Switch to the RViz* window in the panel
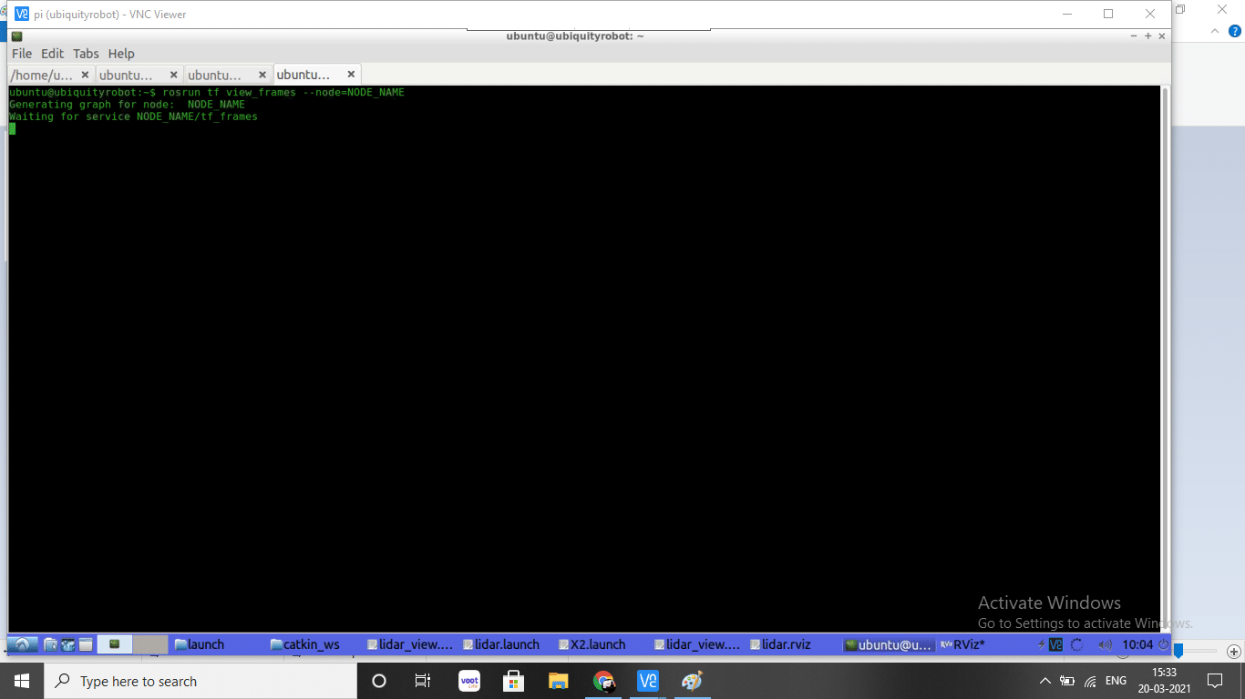 968,644
